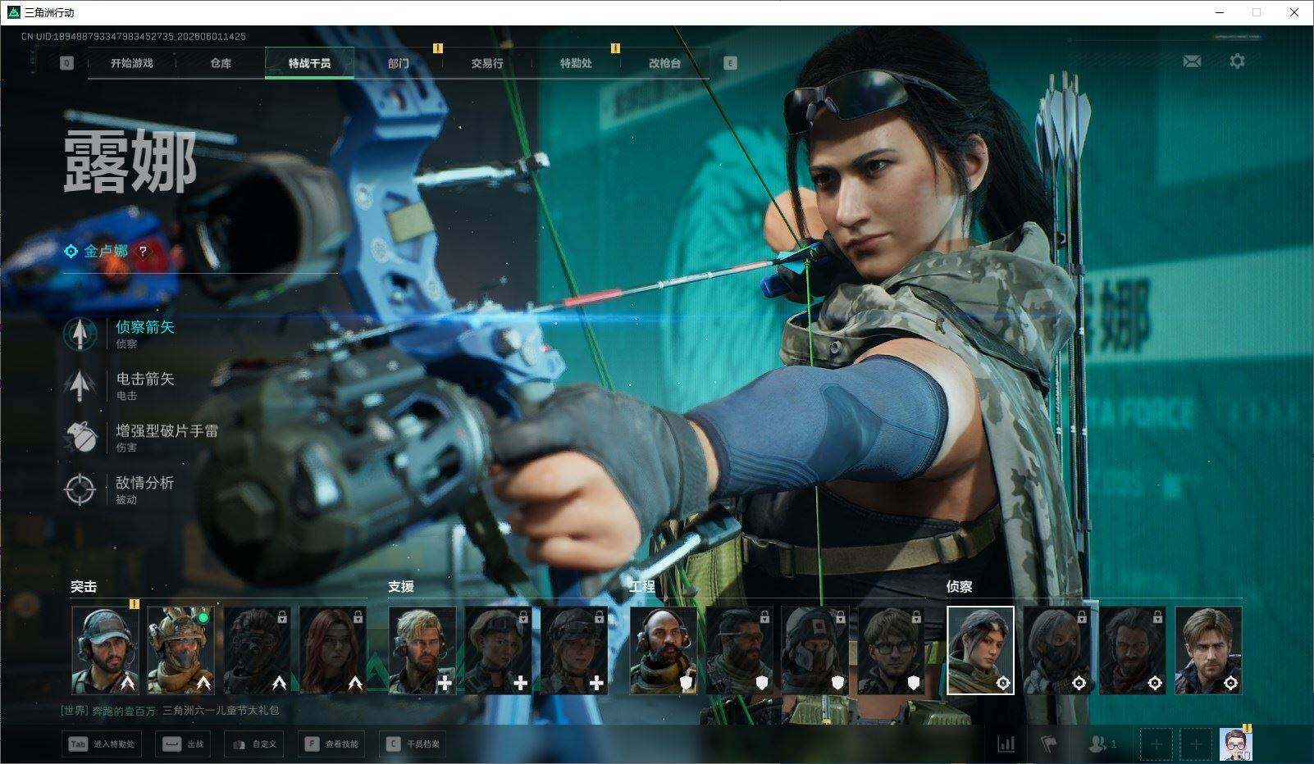Image resolution: width=1314 pixels, height=764 pixels.
Task: Click the 出战 deploy button
Action: [x=185, y=744]
